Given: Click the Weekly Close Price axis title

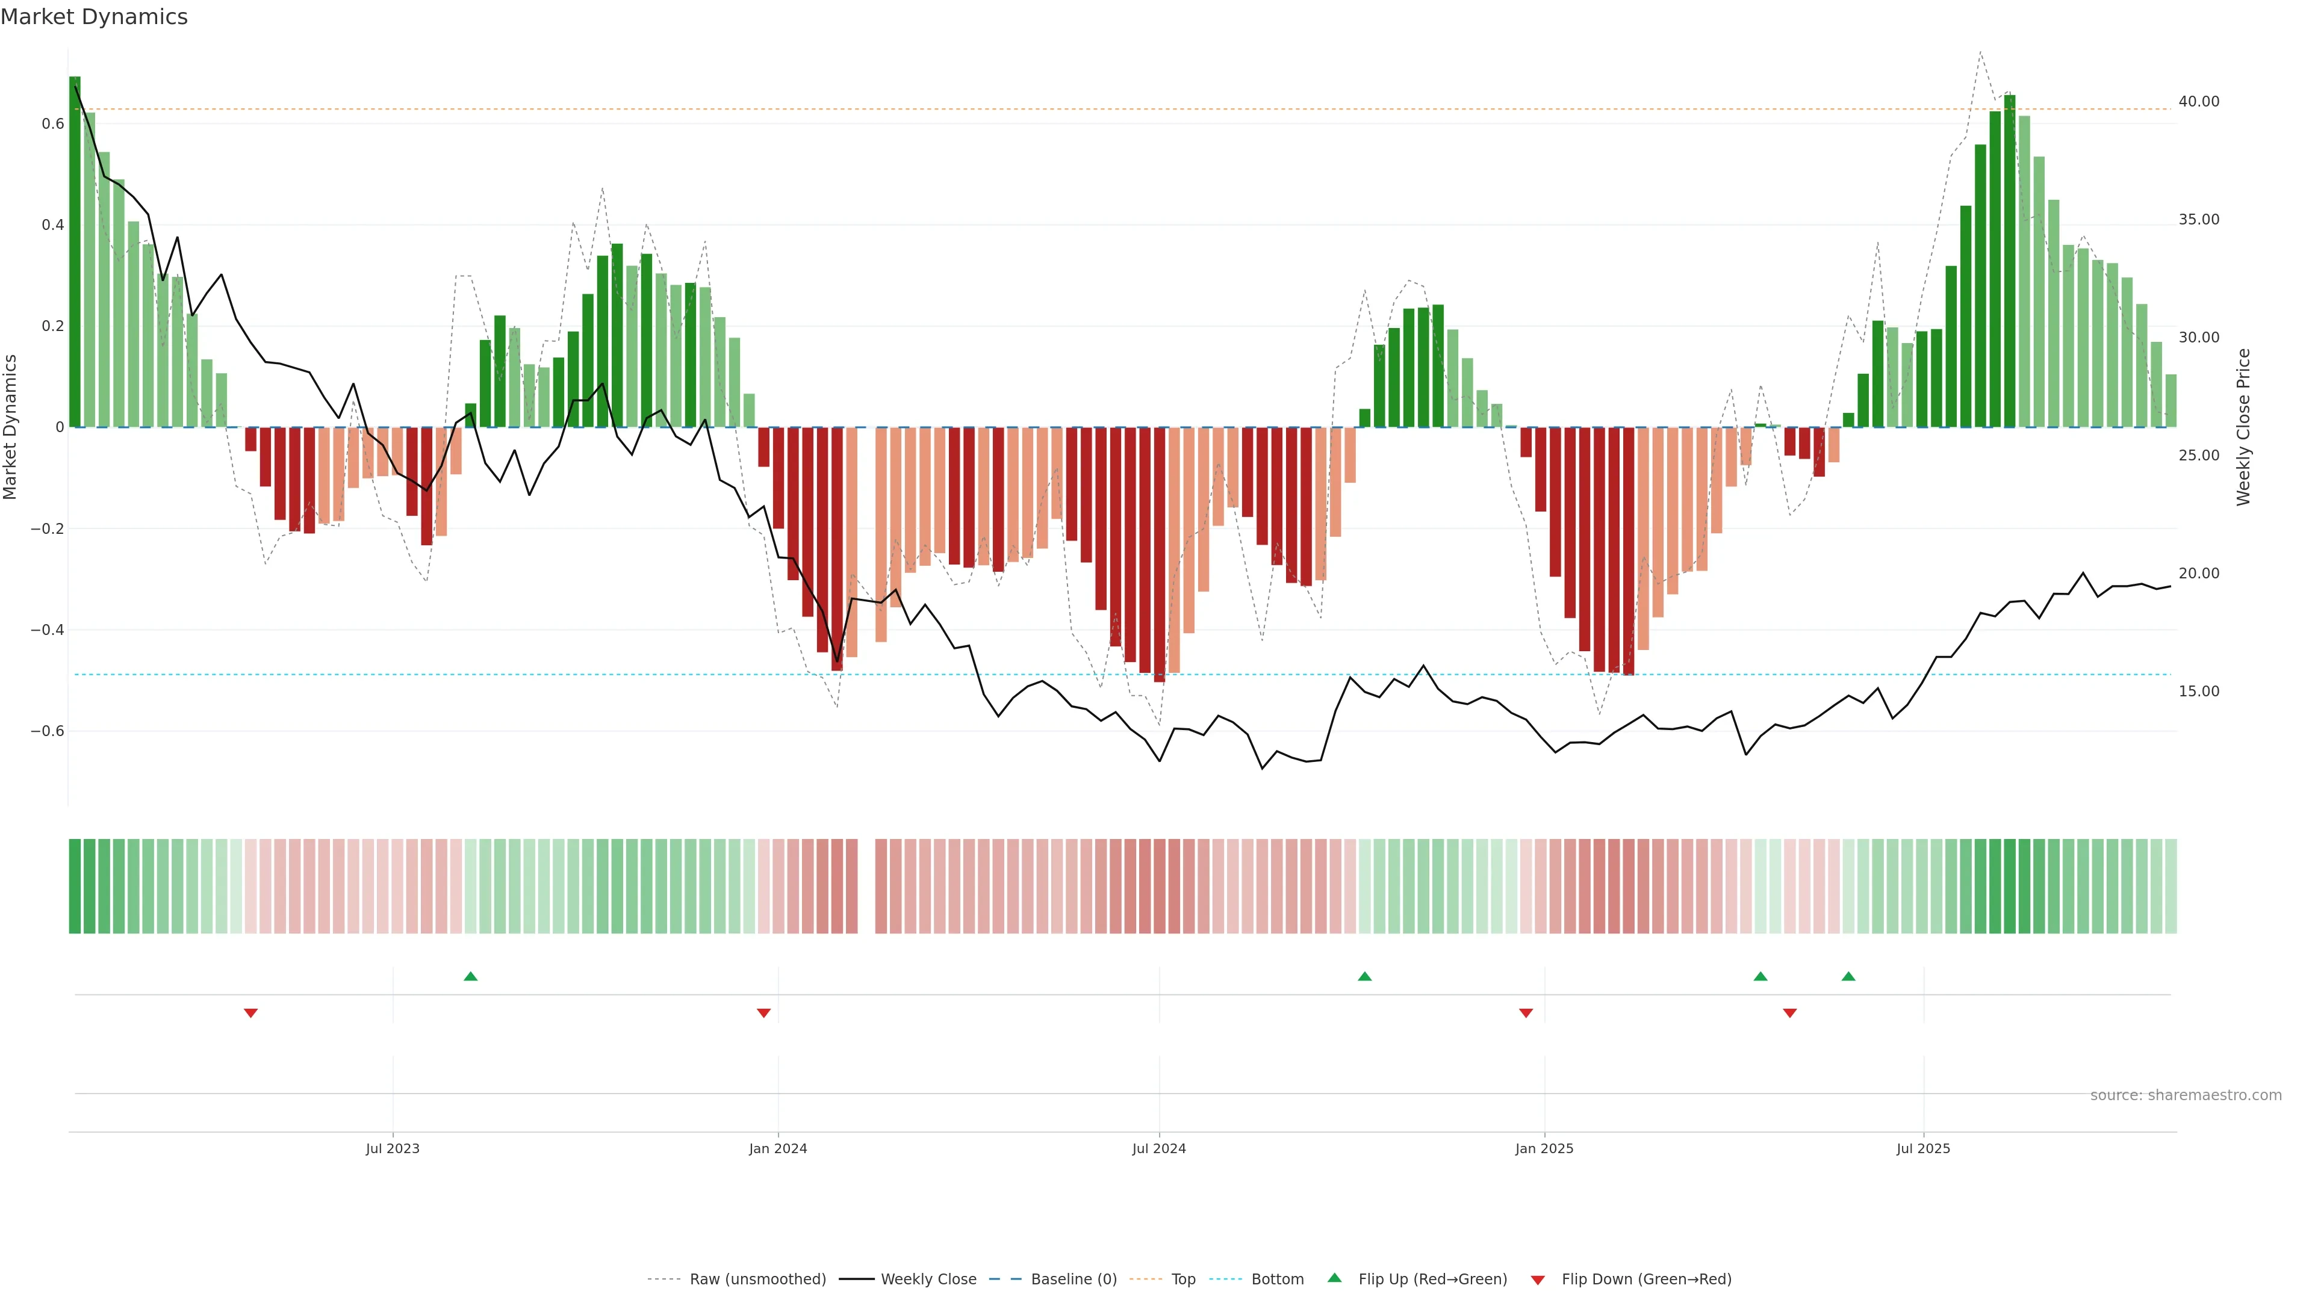Looking at the screenshot, I should [x=2244, y=427].
